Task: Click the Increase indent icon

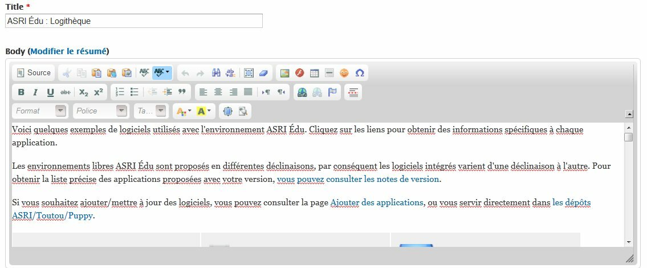Action: pos(167,92)
